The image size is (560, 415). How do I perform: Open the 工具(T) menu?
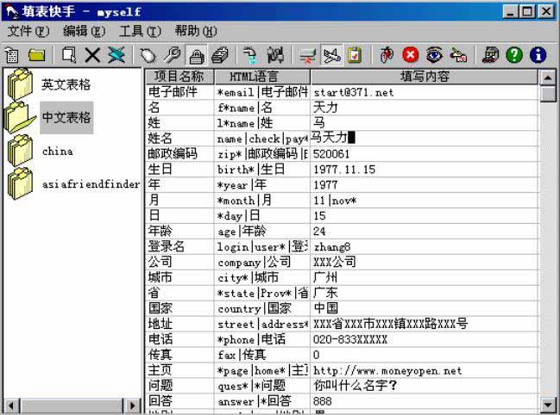(x=140, y=31)
